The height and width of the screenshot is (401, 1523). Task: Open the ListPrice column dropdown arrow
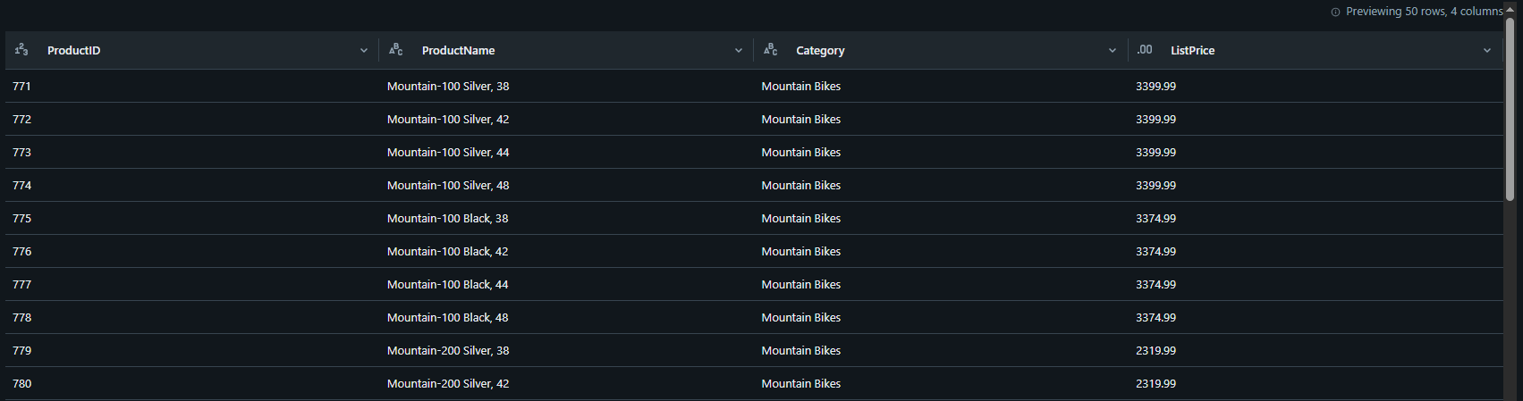[1487, 51]
